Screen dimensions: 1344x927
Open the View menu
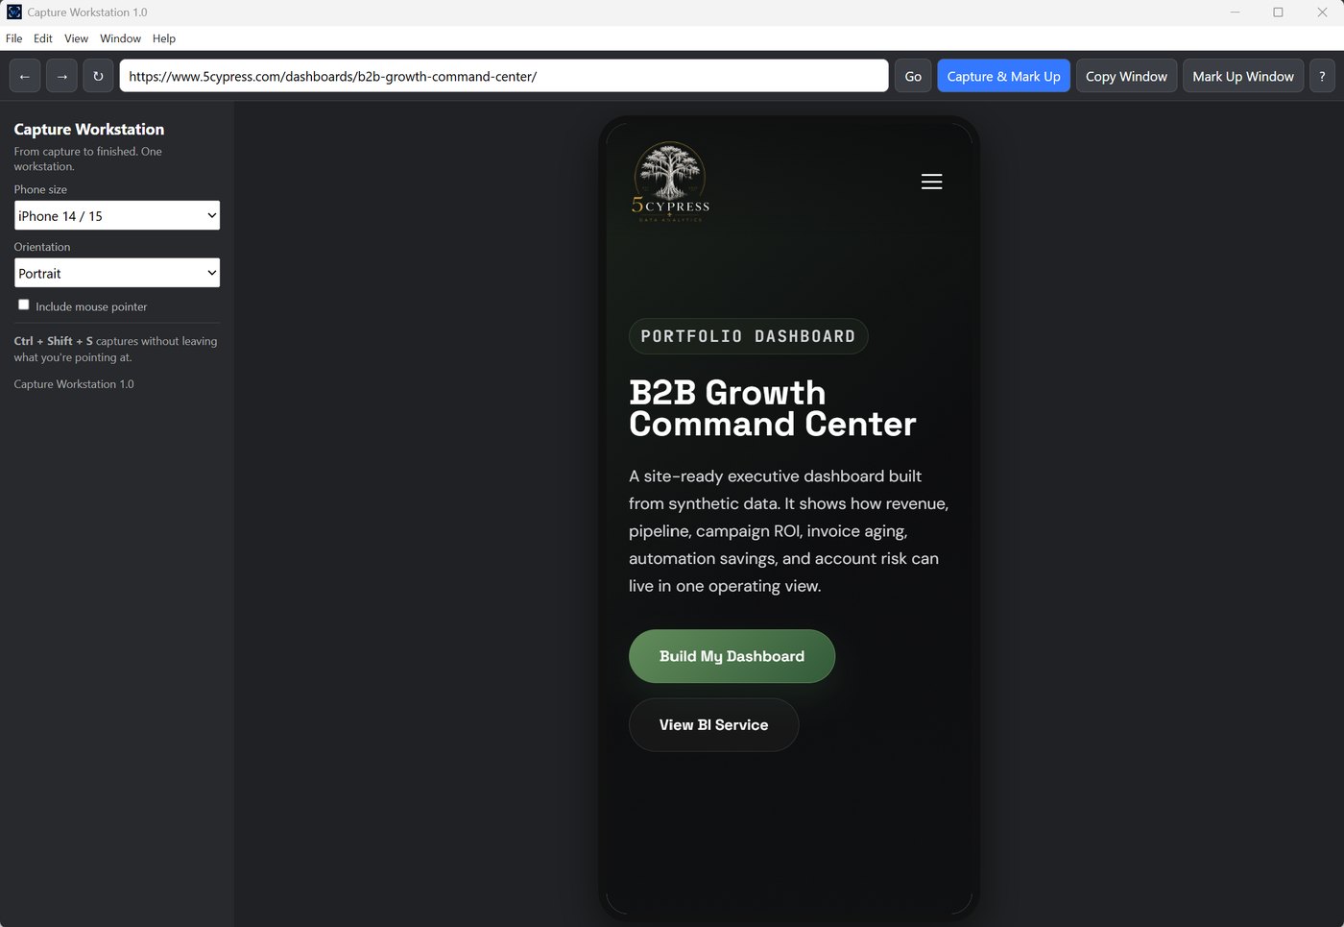(x=76, y=38)
